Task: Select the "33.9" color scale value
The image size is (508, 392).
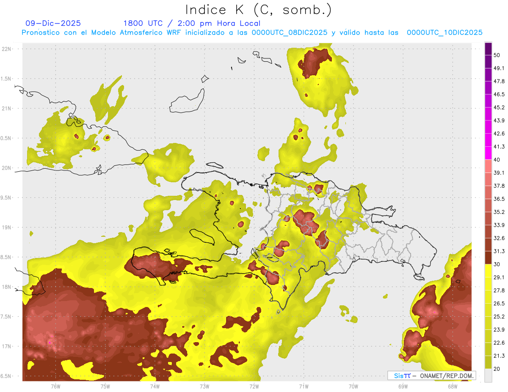Action: 499,225
